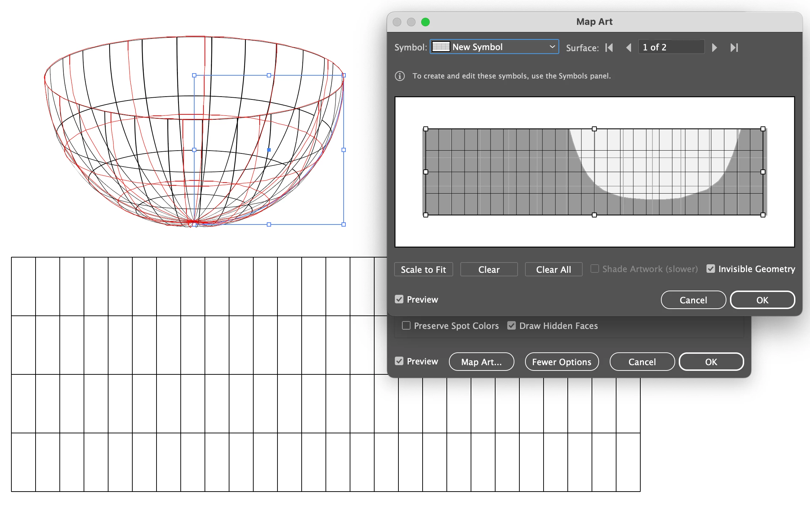Go to first surface arrow icon
This screenshot has width=810, height=509.
[x=609, y=48]
